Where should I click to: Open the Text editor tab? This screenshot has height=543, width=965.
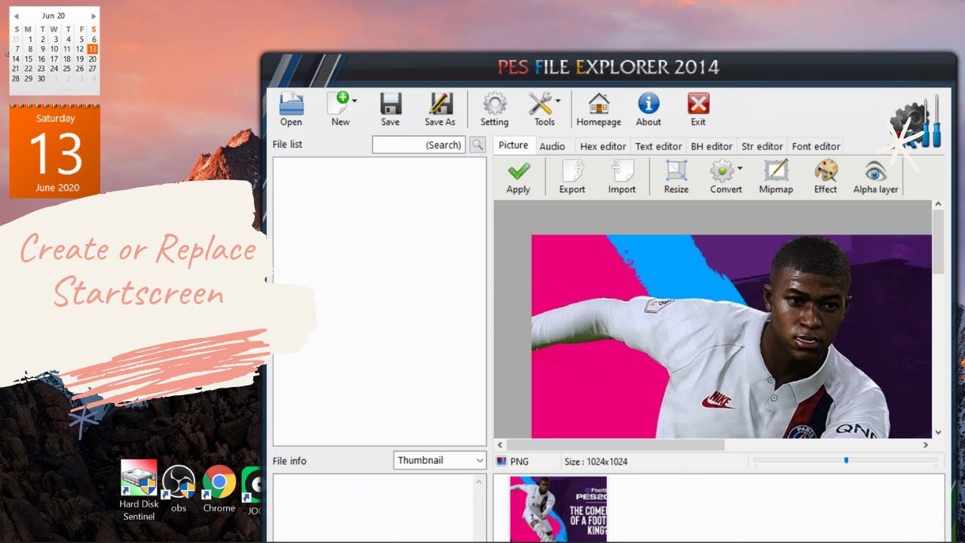659,146
